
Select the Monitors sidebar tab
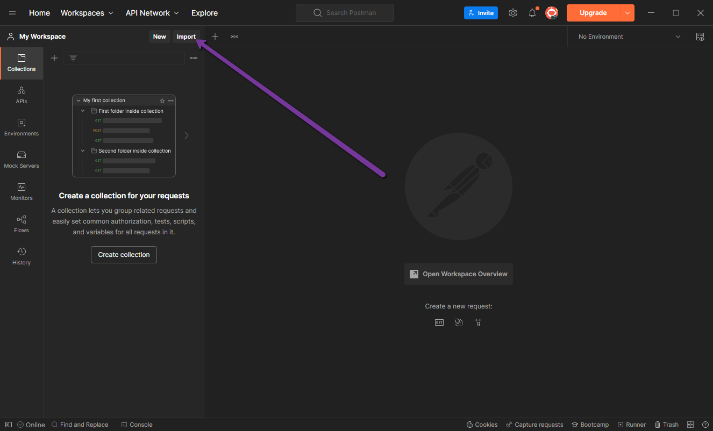pyautogui.click(x=22, y=192)
